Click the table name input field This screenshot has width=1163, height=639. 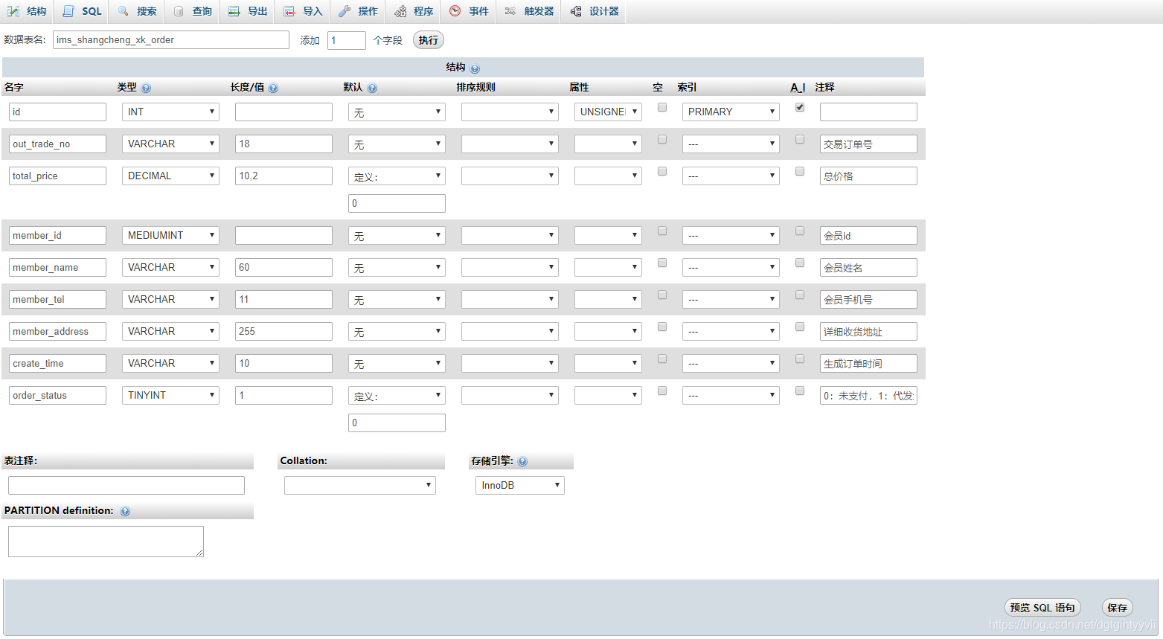171,40
